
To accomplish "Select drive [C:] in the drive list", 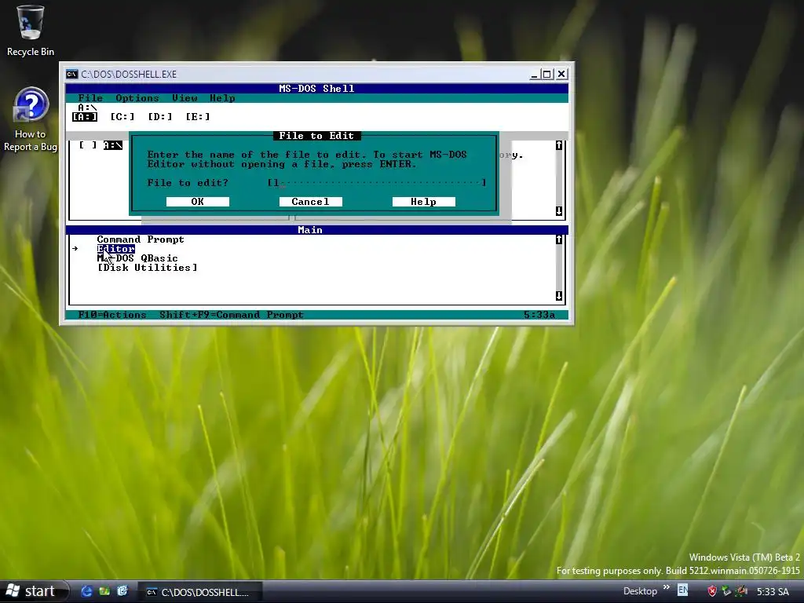I will (x=122, y=117).
